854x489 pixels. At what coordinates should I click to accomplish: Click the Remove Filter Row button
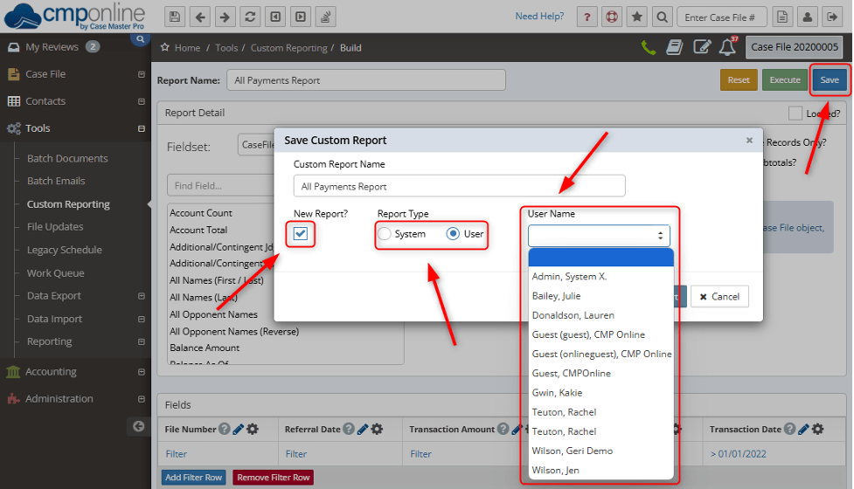(274, 478)
